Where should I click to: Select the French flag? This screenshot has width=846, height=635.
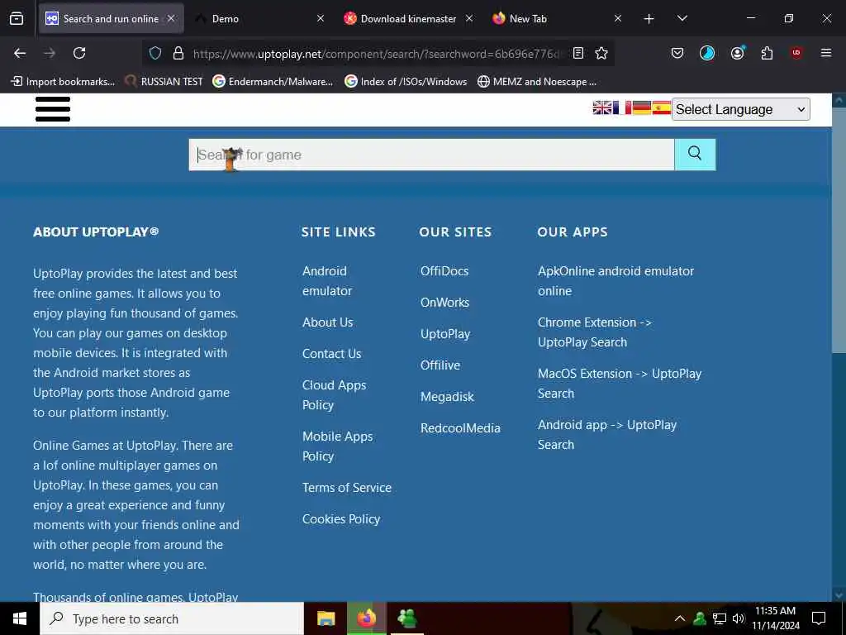pyautogui.click(x=621, y=108)
